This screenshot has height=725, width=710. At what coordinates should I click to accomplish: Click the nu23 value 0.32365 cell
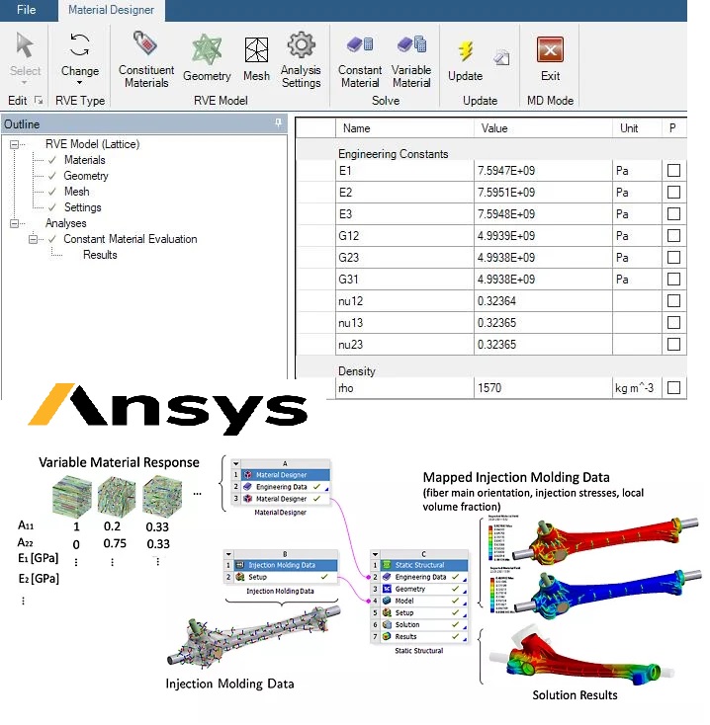(x=543, y=345)
